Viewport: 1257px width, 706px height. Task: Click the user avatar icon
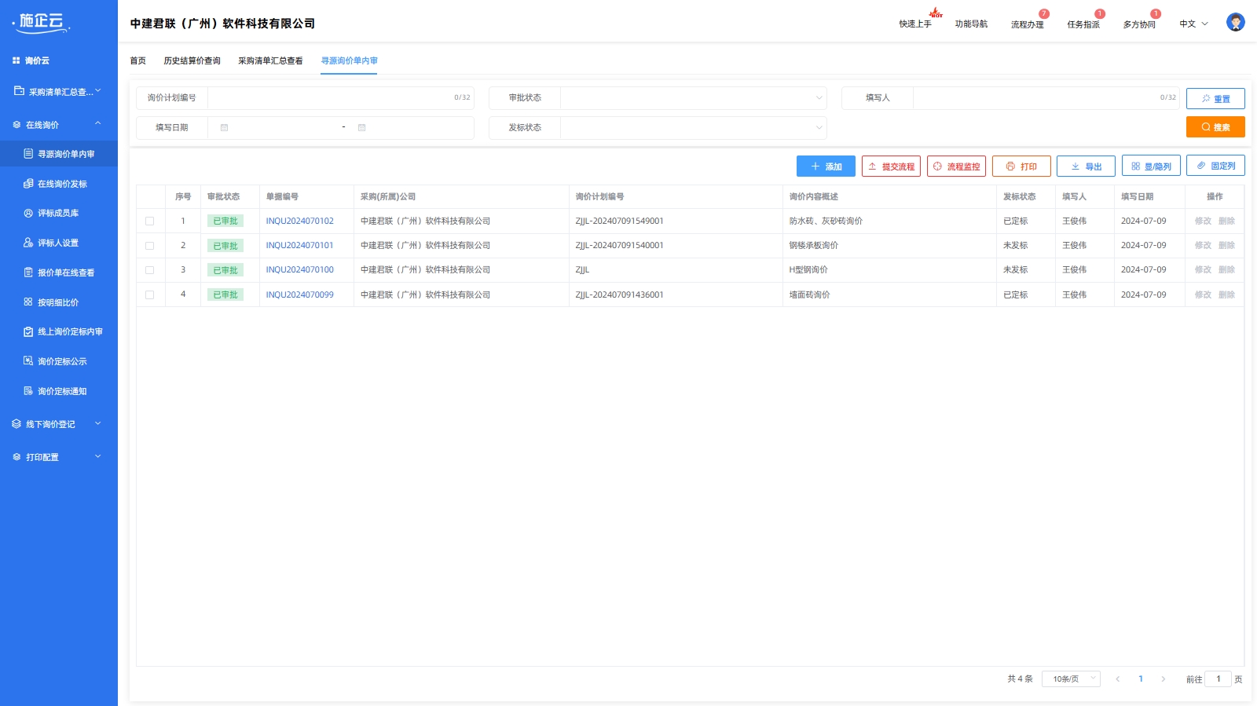[1235, 22]
